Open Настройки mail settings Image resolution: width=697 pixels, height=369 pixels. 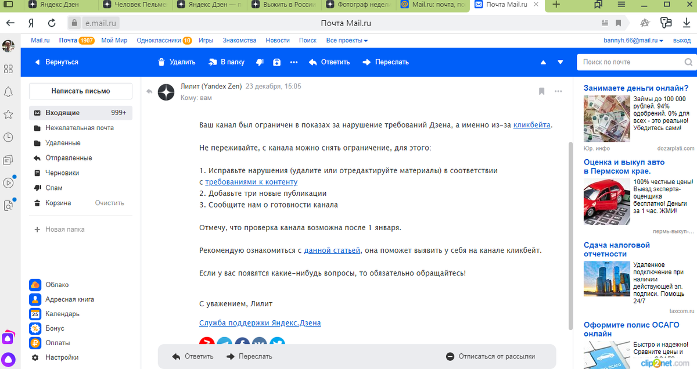(55, 357)
